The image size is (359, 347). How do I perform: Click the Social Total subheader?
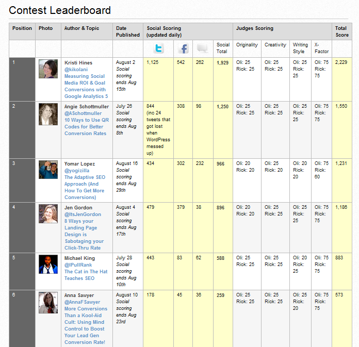click(x=223, y=48)
